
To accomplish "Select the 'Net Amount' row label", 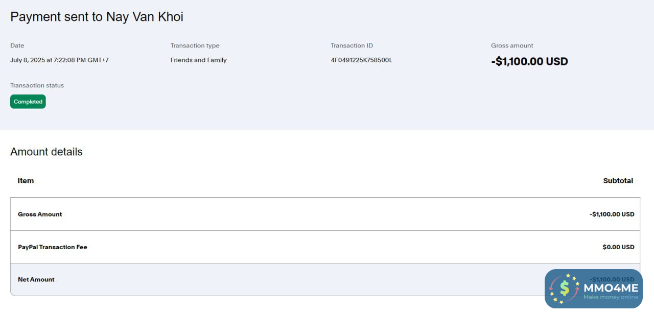I will (36, 280).
